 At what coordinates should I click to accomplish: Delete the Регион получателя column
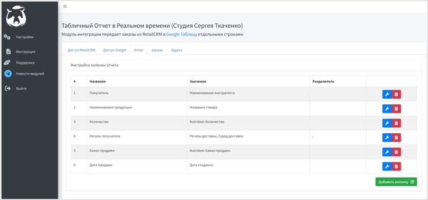tap(396, 137)
